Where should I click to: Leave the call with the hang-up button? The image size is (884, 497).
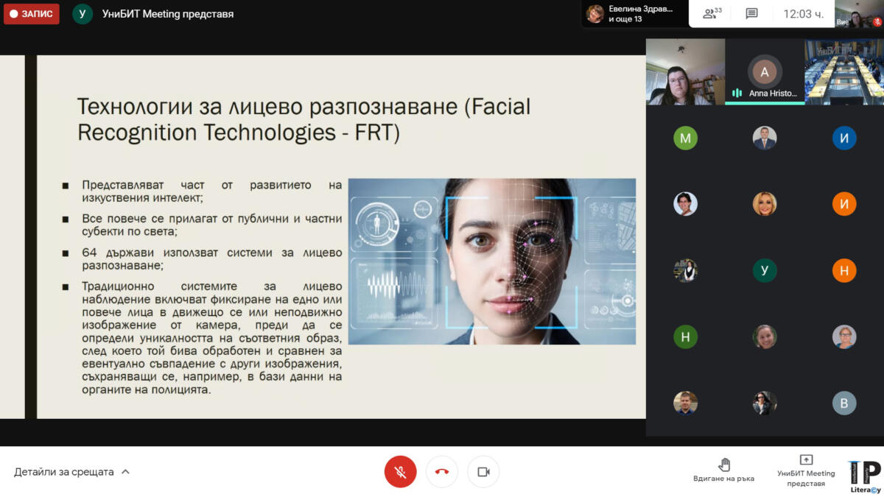442,472
